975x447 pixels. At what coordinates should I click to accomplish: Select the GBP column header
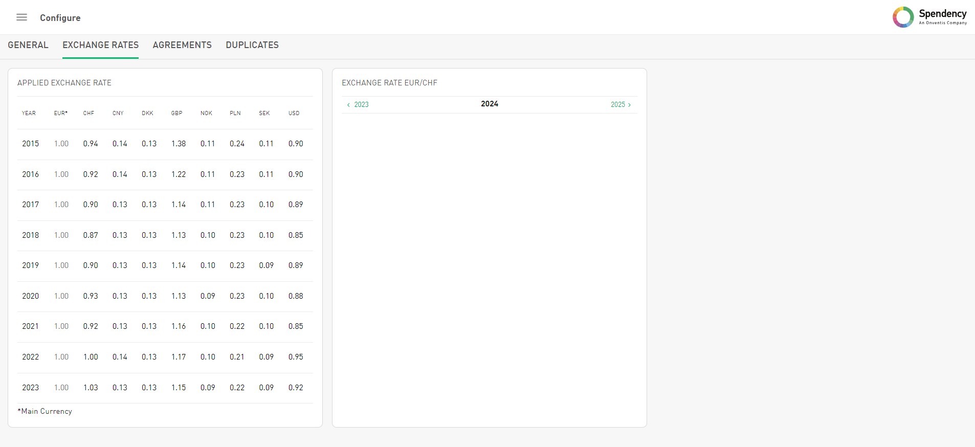pos(176,113)
